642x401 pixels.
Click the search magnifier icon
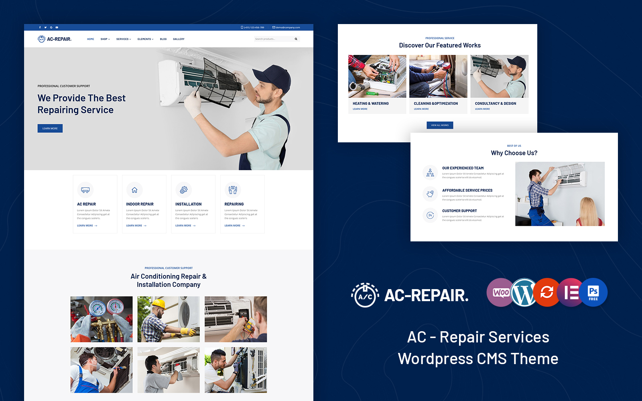296,39
